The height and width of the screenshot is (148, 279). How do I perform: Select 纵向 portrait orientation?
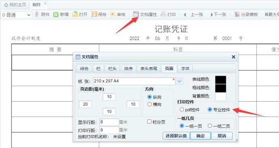click(x=150, y=97)
